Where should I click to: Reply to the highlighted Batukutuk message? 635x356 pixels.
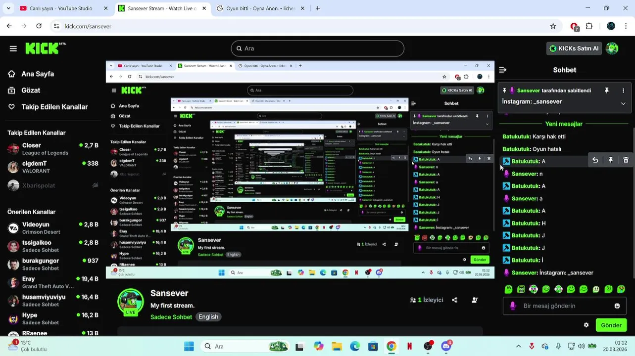pos(595,160)
